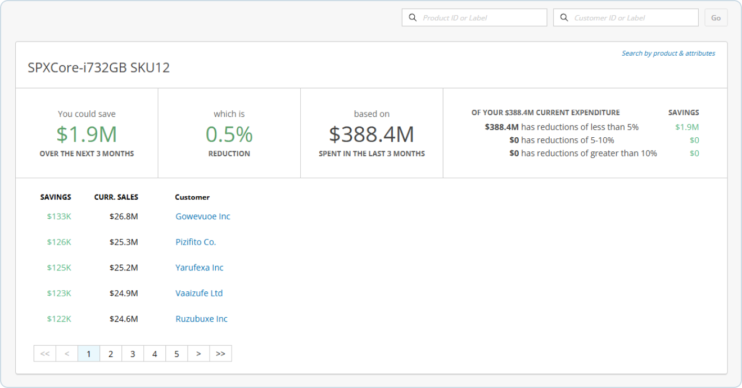Open Pizifito Co. customer link
Screen dimensions: 742x388
coord(195,242)
